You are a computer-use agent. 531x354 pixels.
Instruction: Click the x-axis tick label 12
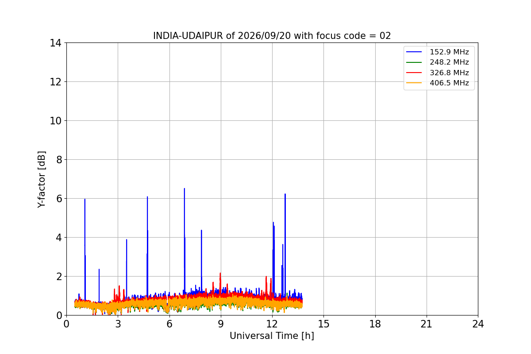coord(272,324)
